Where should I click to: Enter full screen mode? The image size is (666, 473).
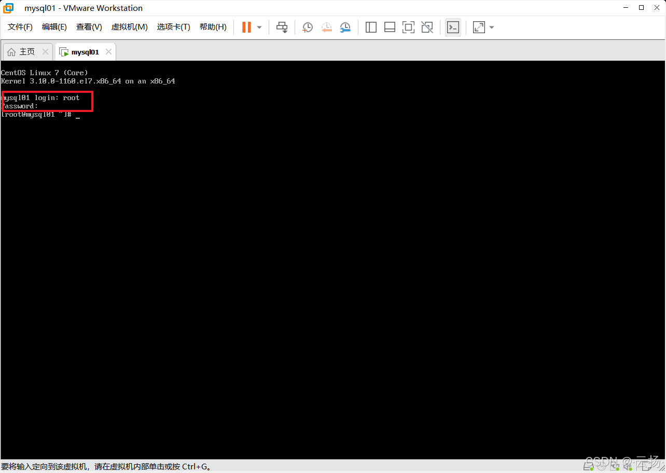[408, 27]
